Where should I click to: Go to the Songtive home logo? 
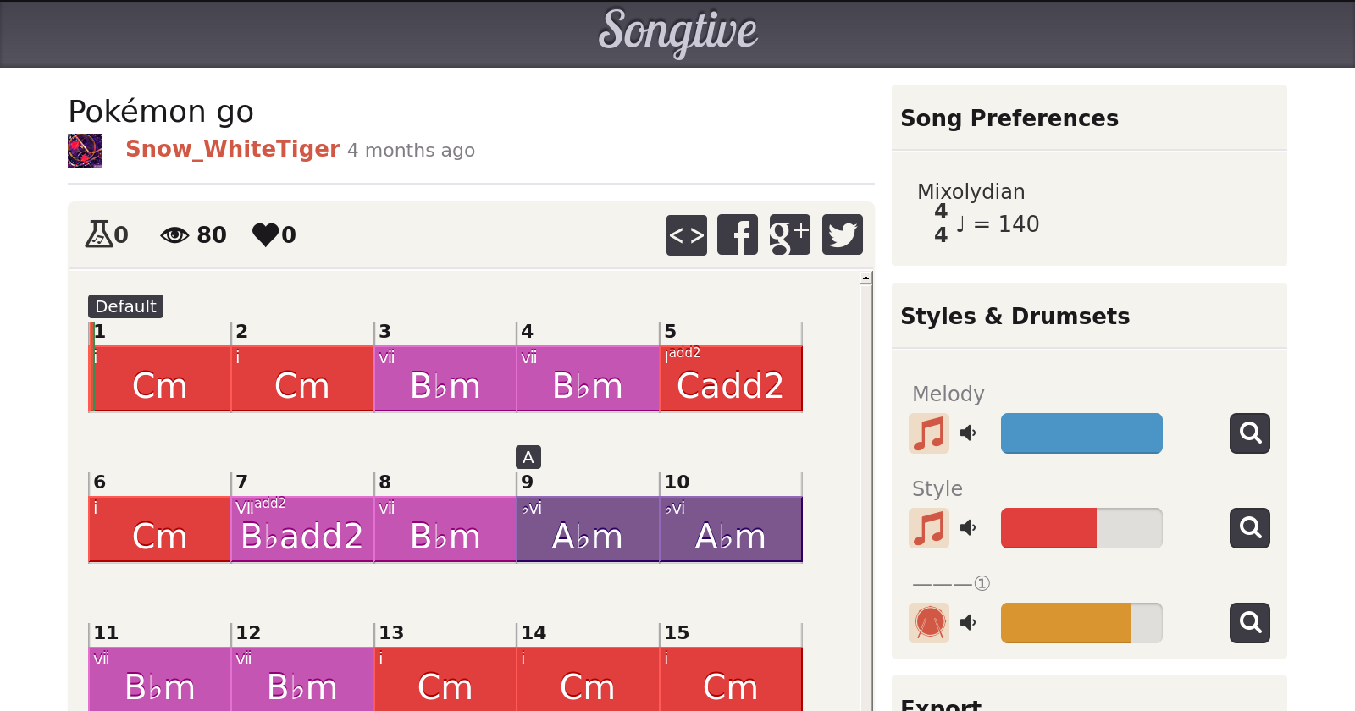tap(677, 32)
